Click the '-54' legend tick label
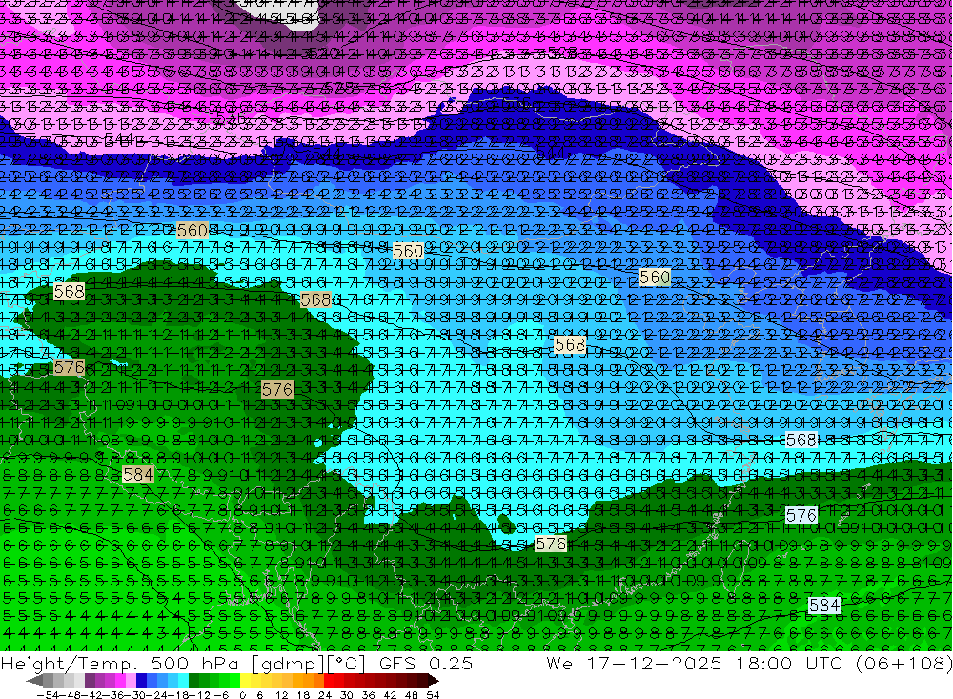This screenshot has height=699, width=953. click(48, 695)
